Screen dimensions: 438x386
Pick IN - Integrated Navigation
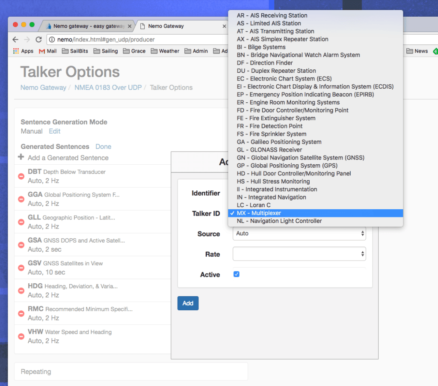pyautogui.click(x=315, y=197)
